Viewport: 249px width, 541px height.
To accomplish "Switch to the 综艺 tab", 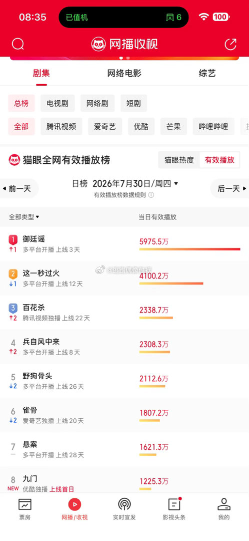I will click(x=207, y=73).
